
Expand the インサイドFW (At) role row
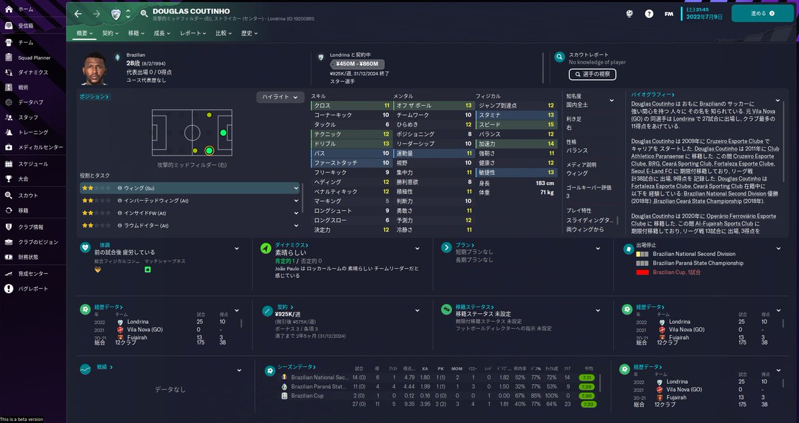(190, 213)
